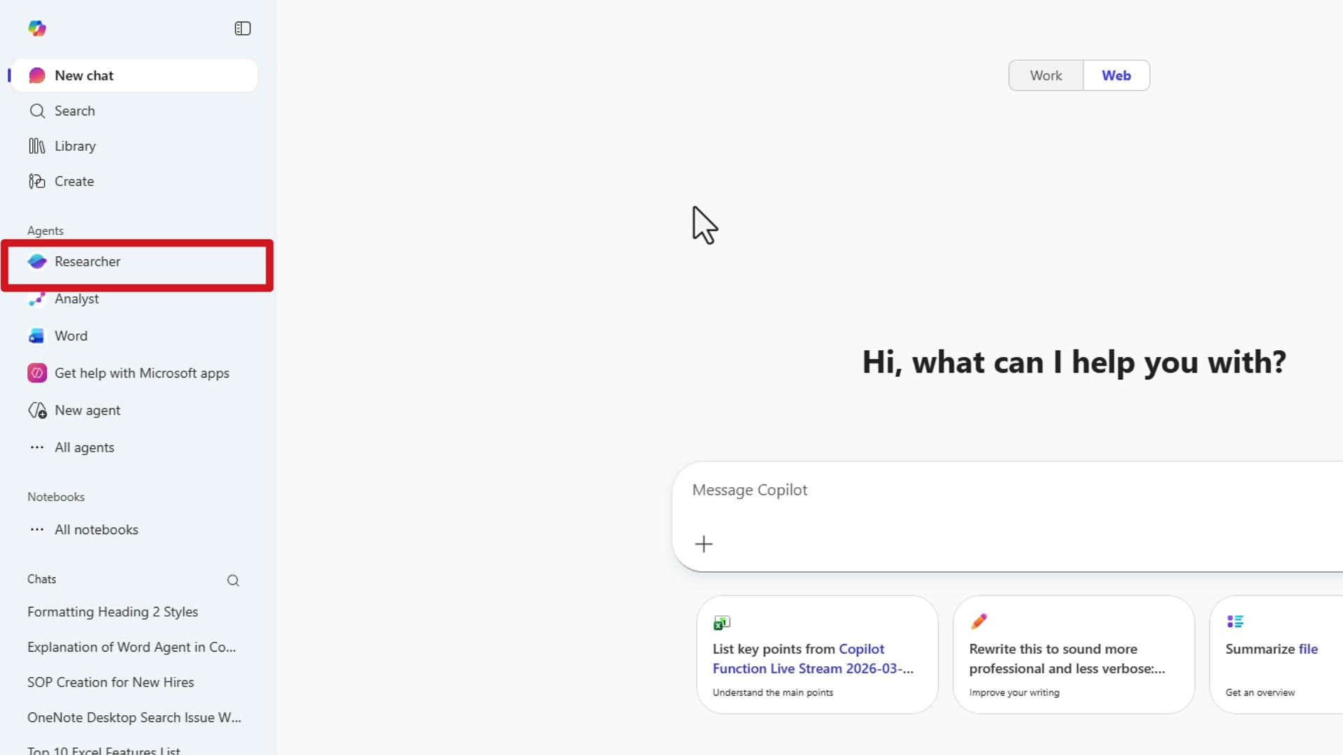Start a New chat

pos(84,75)
